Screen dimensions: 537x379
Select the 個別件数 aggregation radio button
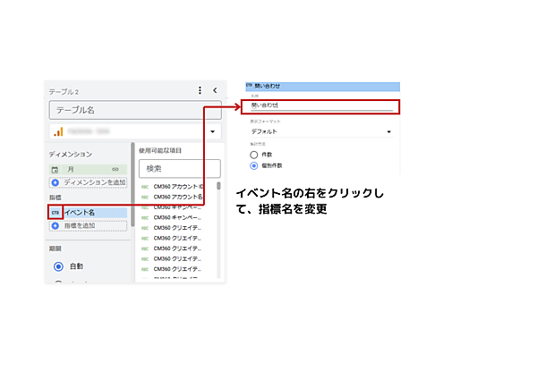[x=254, y=165]
